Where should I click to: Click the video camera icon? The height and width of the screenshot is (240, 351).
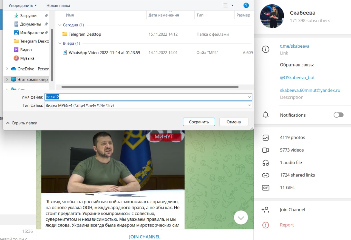click(265, 150)
